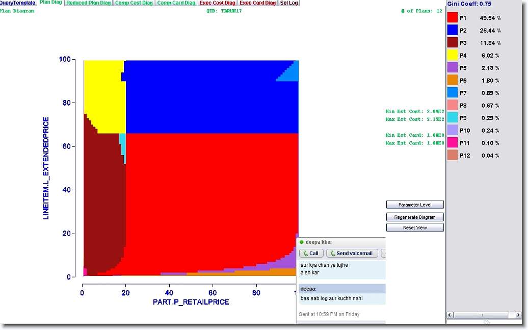The height and width of the screenshot is (330, 528).
Task: Click the Call button in chat popup
Action: point(311,253)
